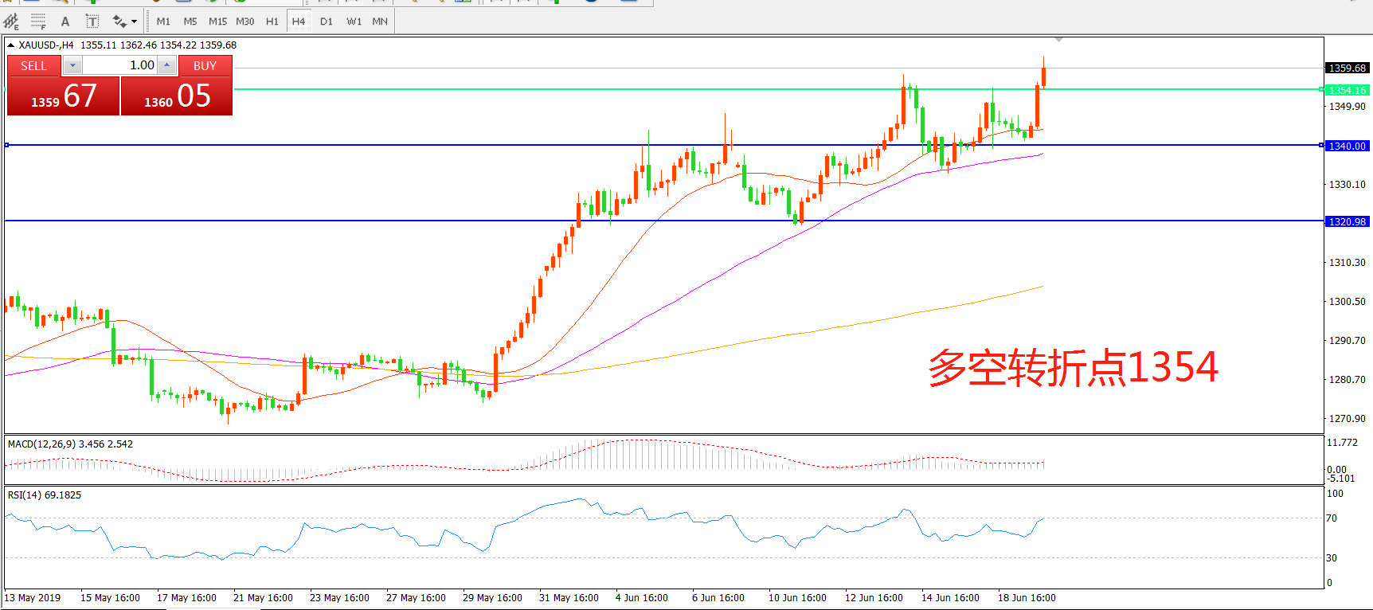Click the chart shift triangle marker
The width and height of the screenshot is (1373, 610).
(1058, 39)
